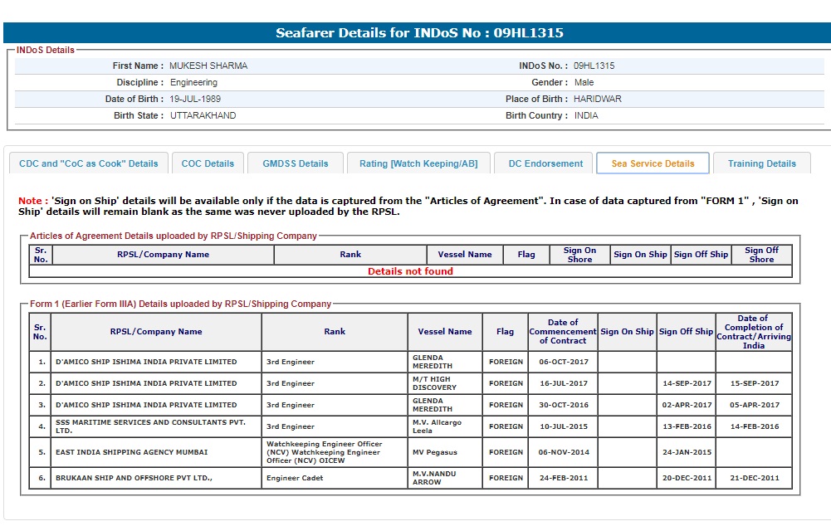Image resolution: width=831 pixels, height=526 pixels.
Task: Click the red "Details not found" message
Action: pos(410,271)
